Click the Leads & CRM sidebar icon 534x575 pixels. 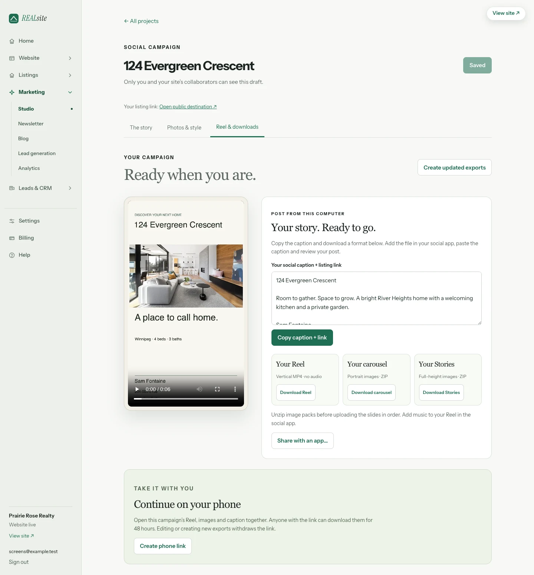(x=12, y=188)
